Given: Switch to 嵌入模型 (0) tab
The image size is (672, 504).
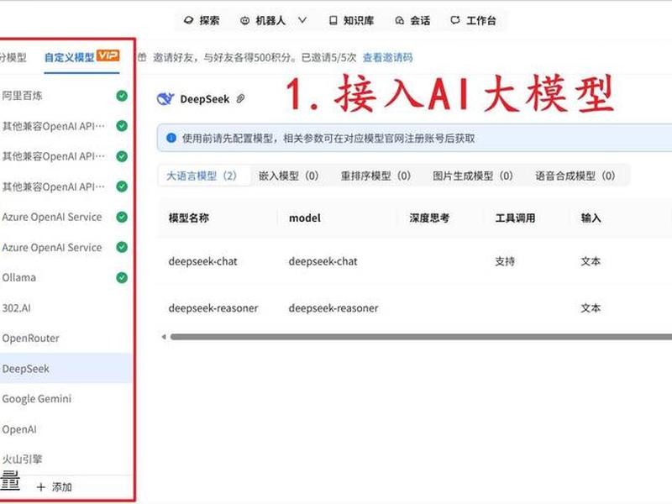Looking at the screenshot, I should (x=288, y=176).
